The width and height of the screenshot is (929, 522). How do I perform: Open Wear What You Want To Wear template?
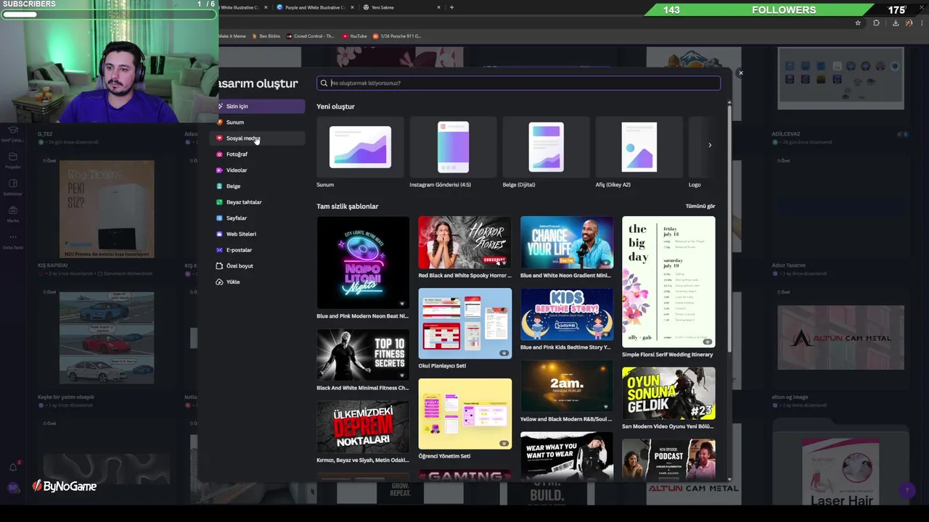tap(567, 457)
